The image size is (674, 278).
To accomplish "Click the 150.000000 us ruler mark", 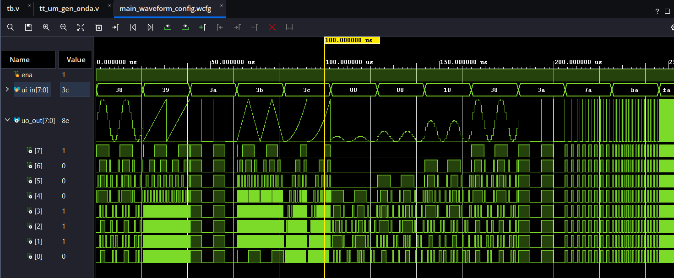I will pyautogui.click(x=463, y=62).
